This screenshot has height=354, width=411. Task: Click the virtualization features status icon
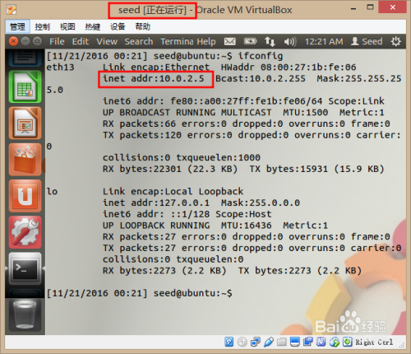coord(321,342)
